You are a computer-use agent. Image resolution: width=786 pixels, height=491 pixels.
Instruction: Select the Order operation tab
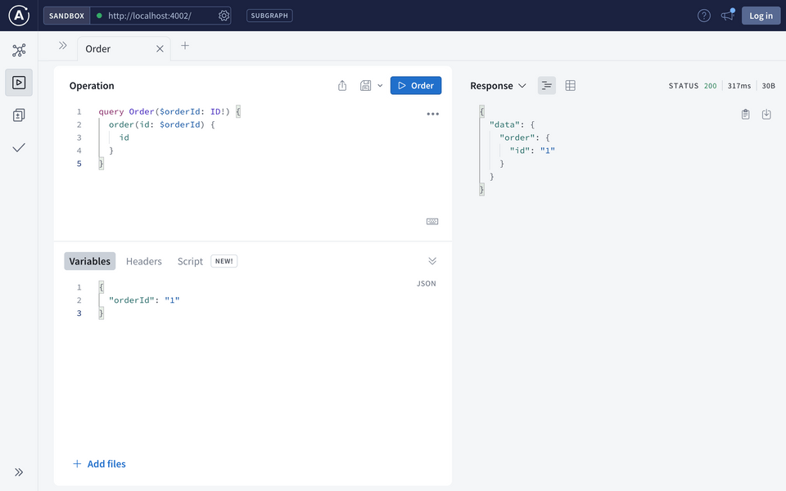click(97, 48)
